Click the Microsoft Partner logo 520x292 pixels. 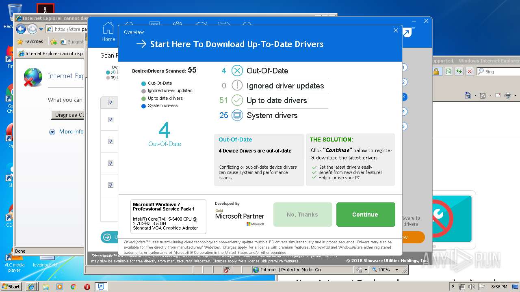pos(240,218)
